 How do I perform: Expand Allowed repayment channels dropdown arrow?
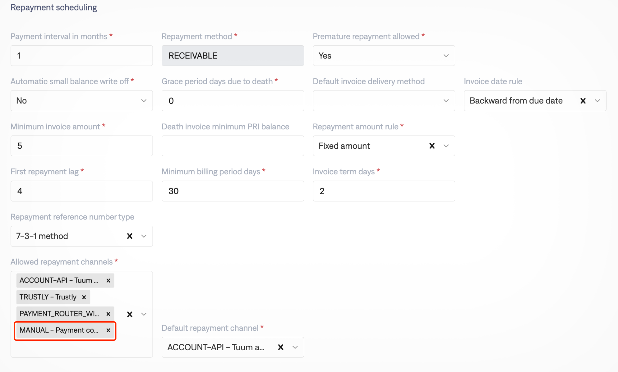click(x=144, y=314)
